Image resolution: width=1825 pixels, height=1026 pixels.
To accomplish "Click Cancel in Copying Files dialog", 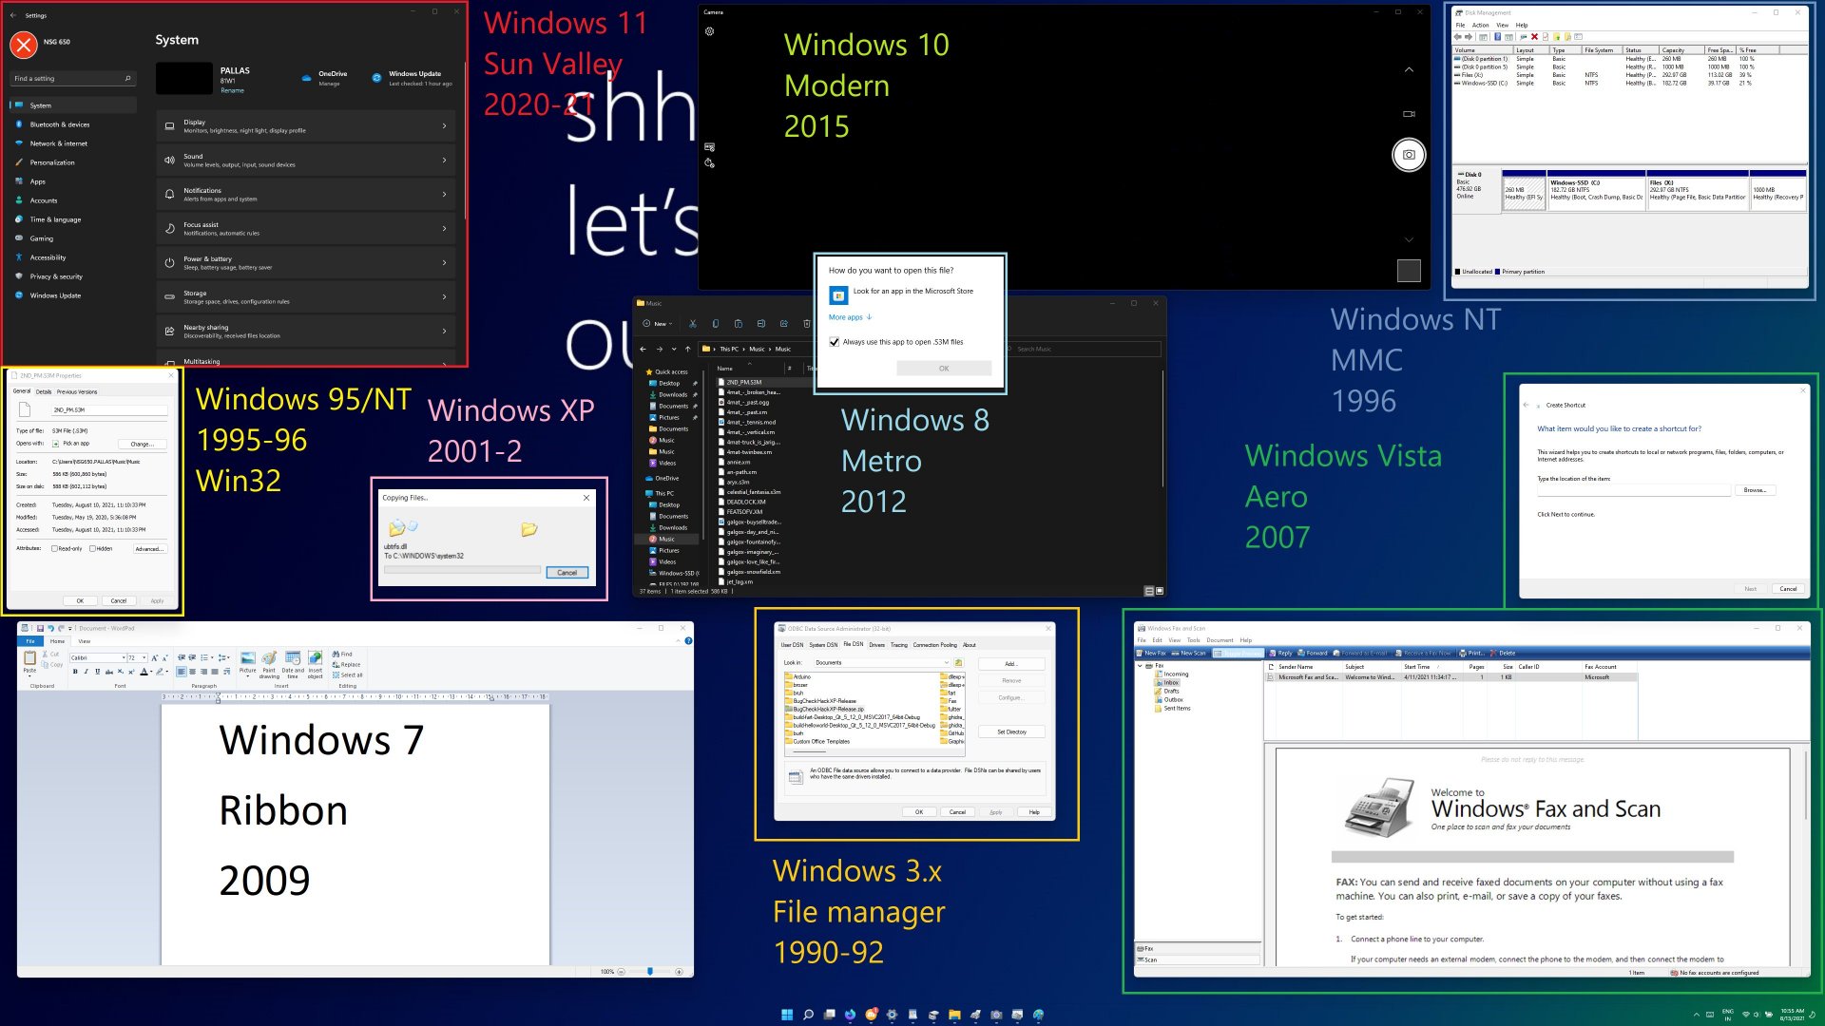I will click(x=567, y=573).
